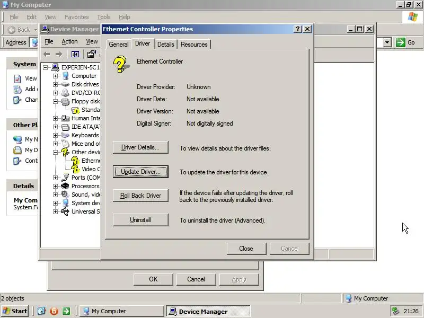424x318 pixels.
Task: Click the show desktop quick launch icon
Action: pyautogui.click(x=41, y=311)
